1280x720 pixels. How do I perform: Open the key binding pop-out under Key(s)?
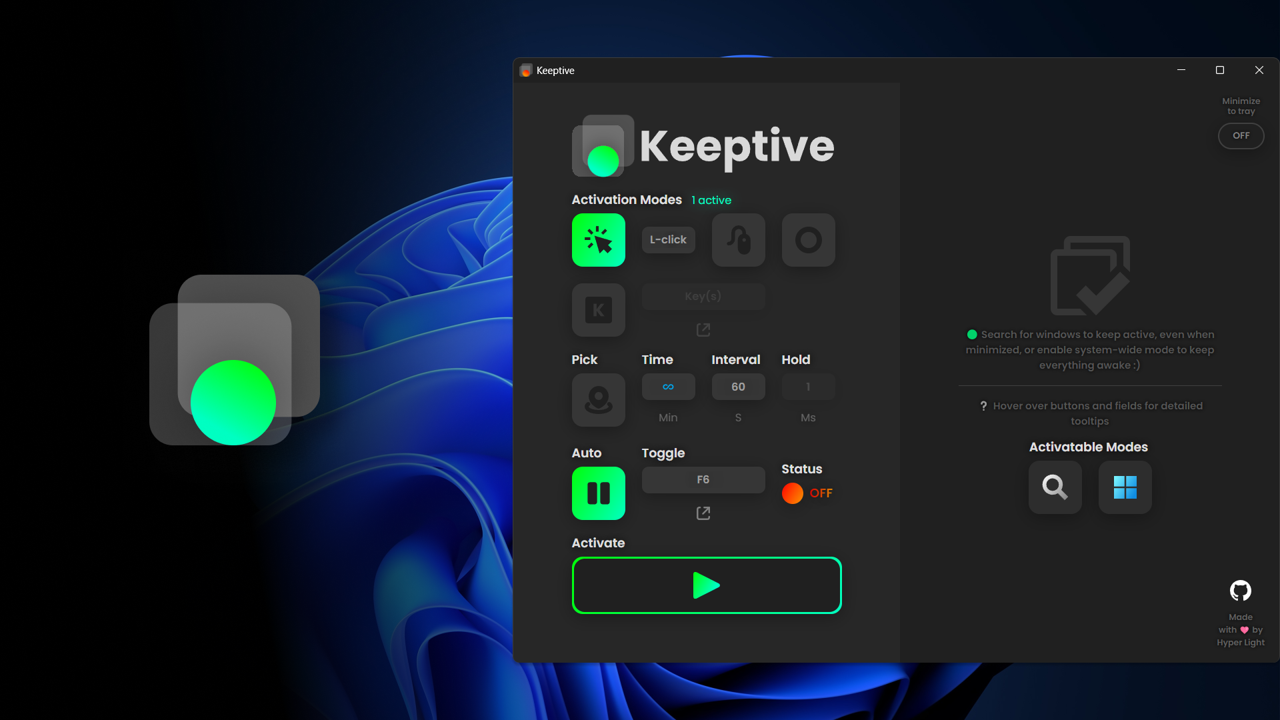click(x=703, y=329)
